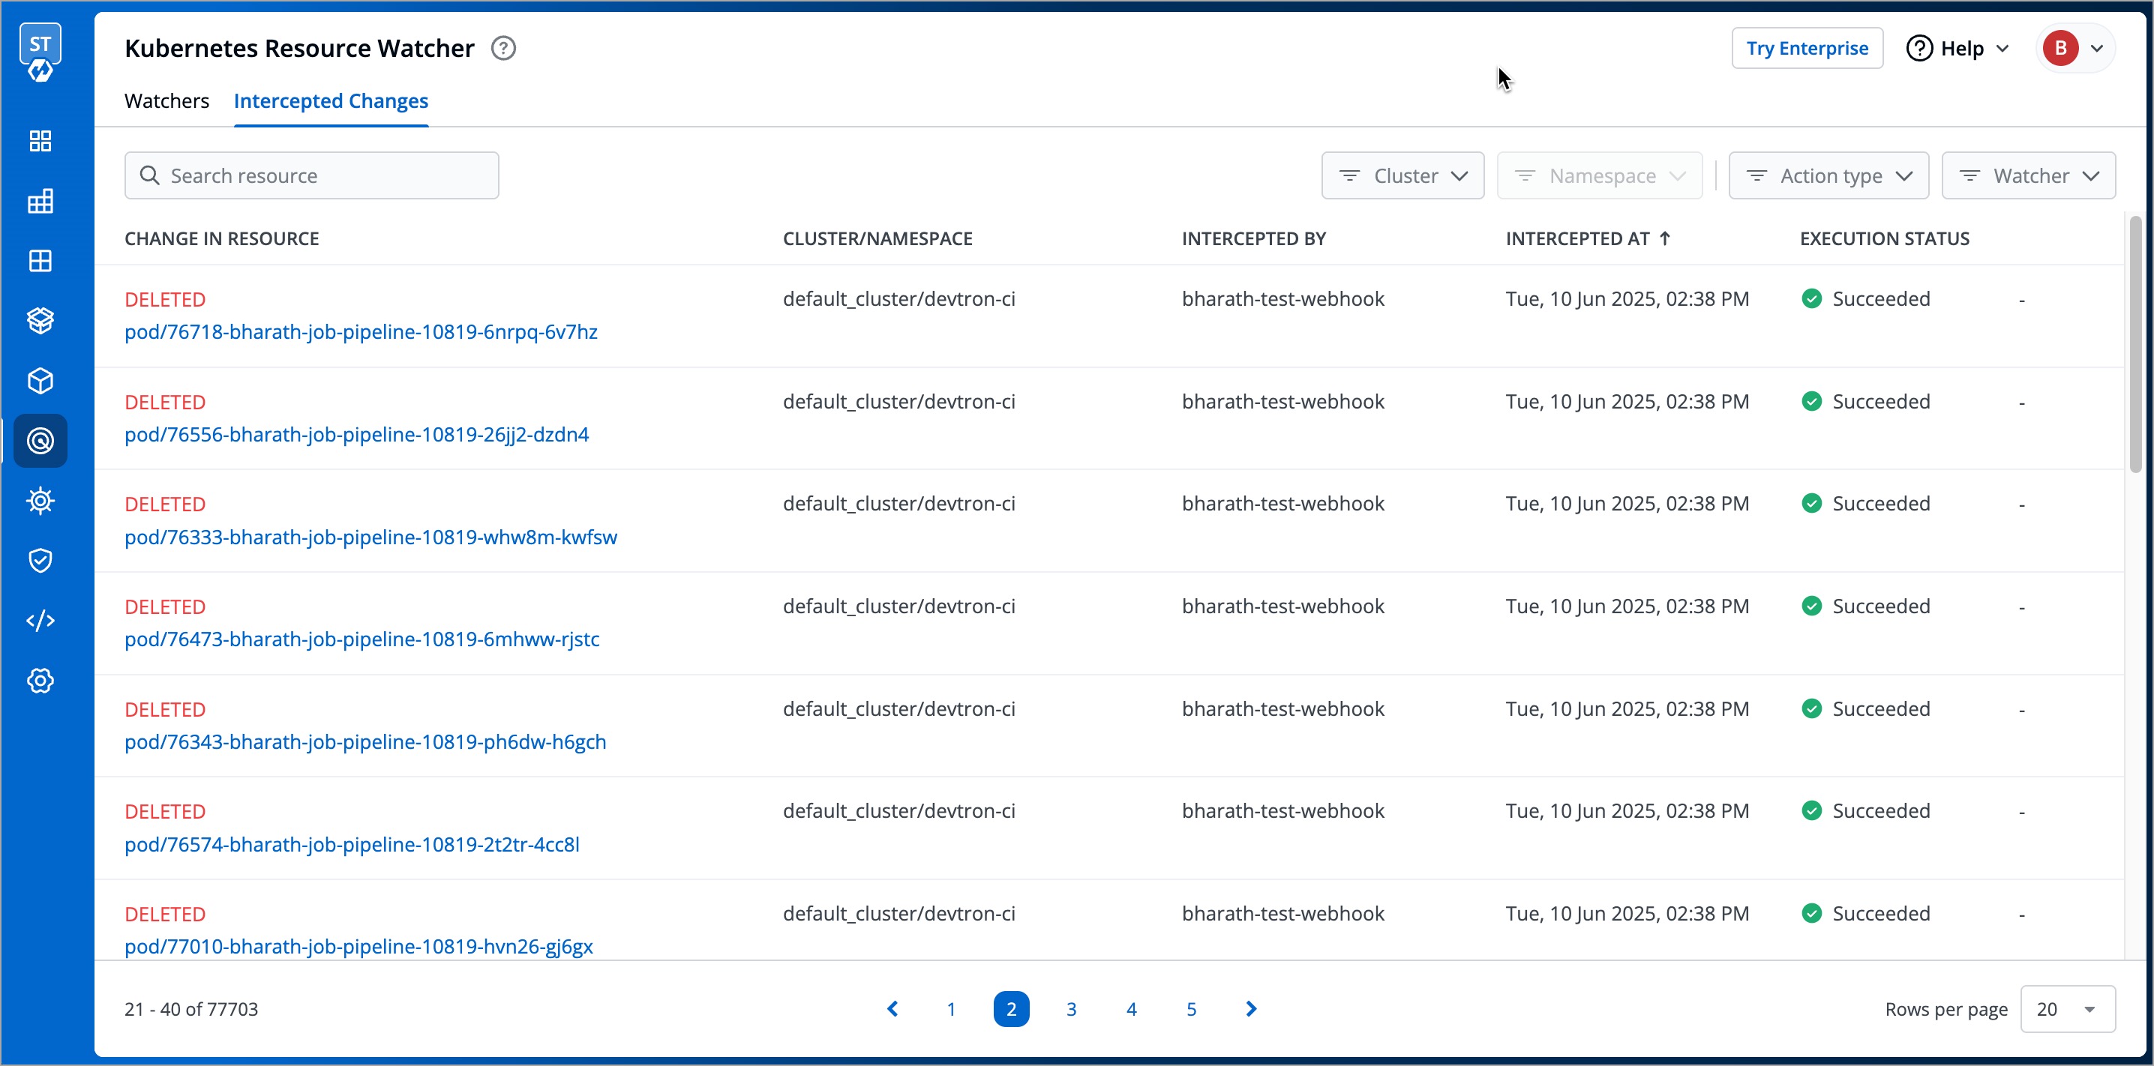The image size is (2154, 1066).
Task: Click the bug-like gear icon in sidebar
Action: point(40,501)
